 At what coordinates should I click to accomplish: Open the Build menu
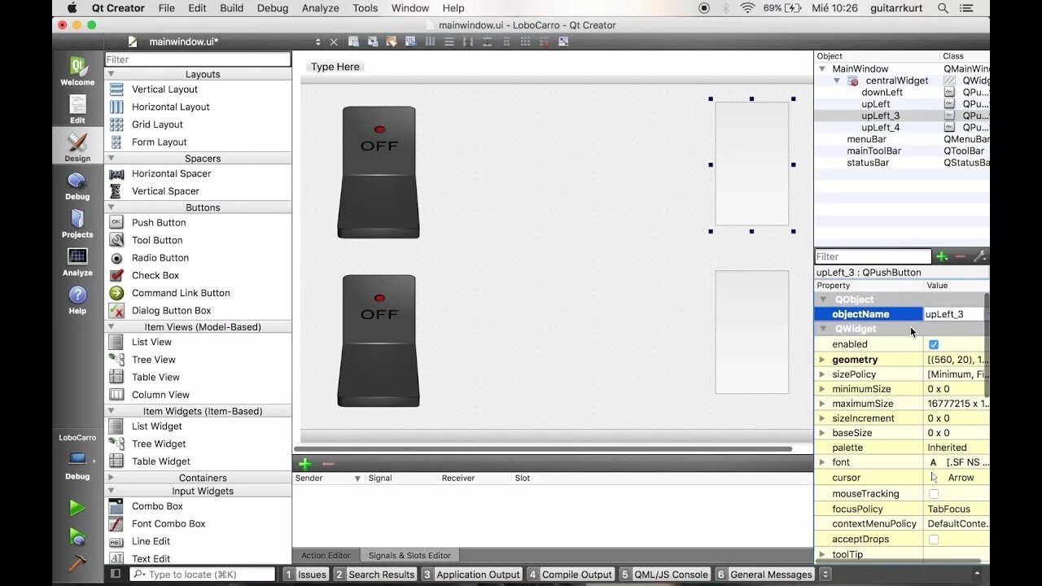(x=231, y=8)
